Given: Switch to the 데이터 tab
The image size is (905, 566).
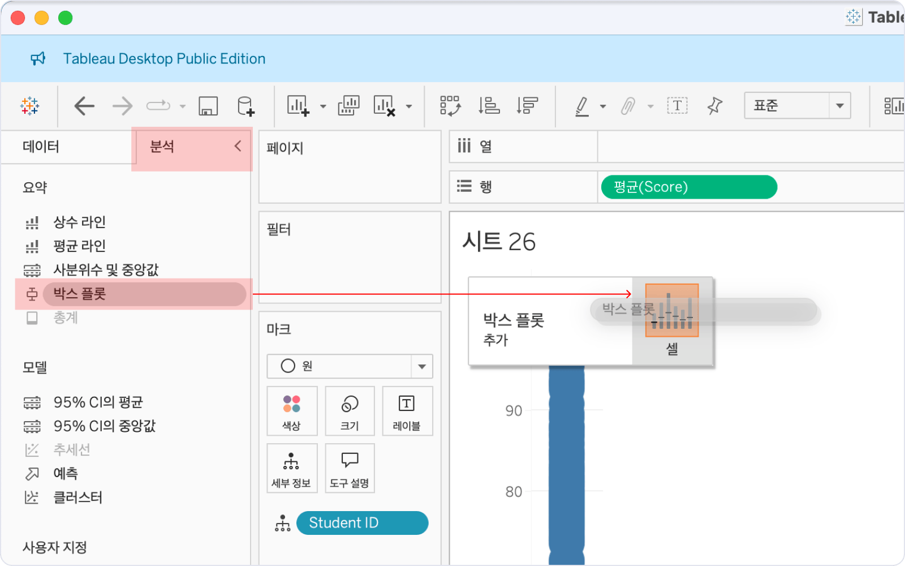Looking at the screenshot, I should click(x=41, y=147).
